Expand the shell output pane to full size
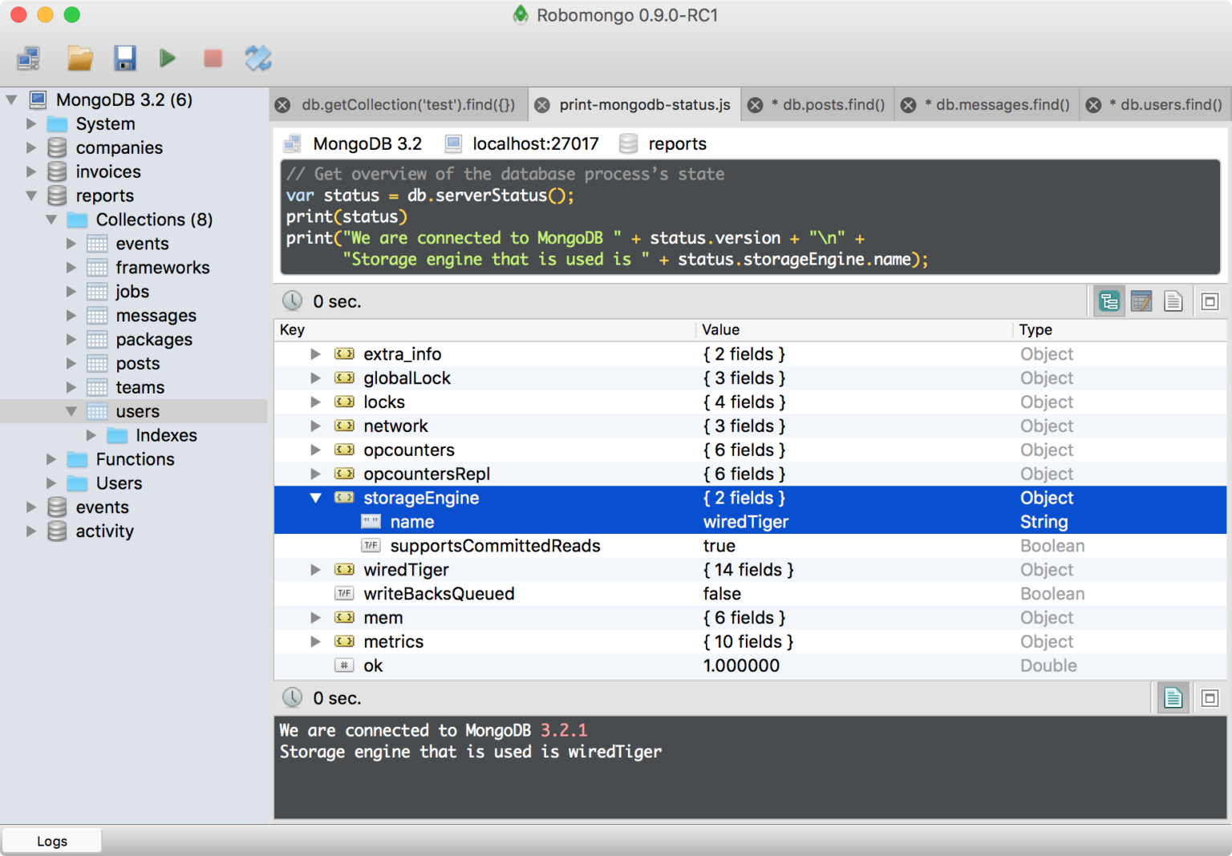1232x856 pixels. (x=1210, y=697)
